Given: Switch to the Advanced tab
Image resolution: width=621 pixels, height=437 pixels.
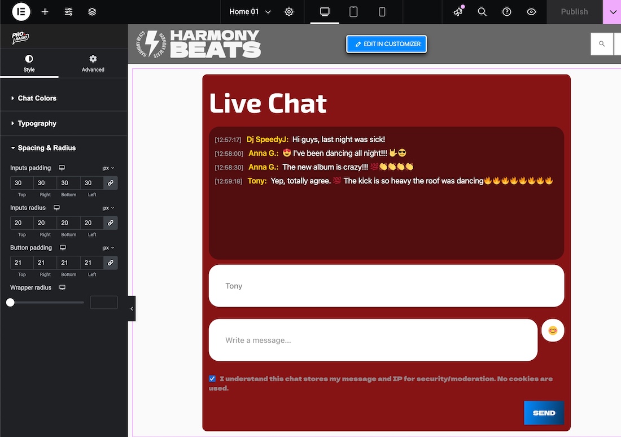Looking at the screenshot, I should (x=93, y=63).
